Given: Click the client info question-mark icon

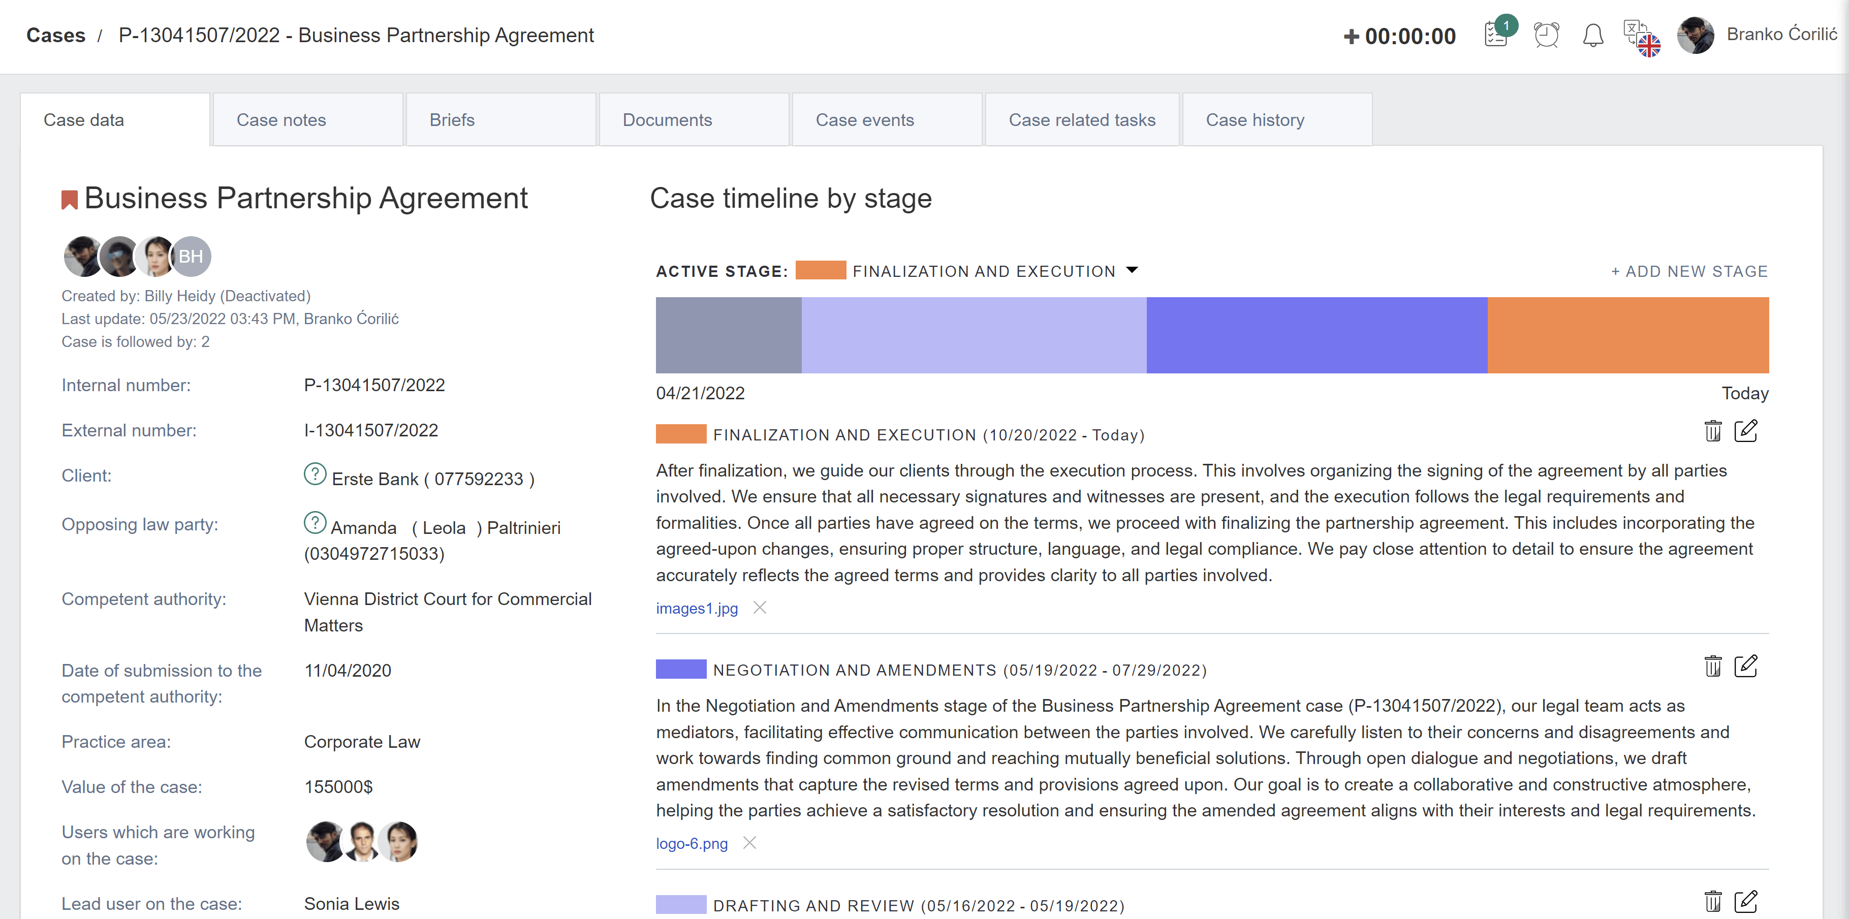Looking at the screenshot, I should (315, 474).
